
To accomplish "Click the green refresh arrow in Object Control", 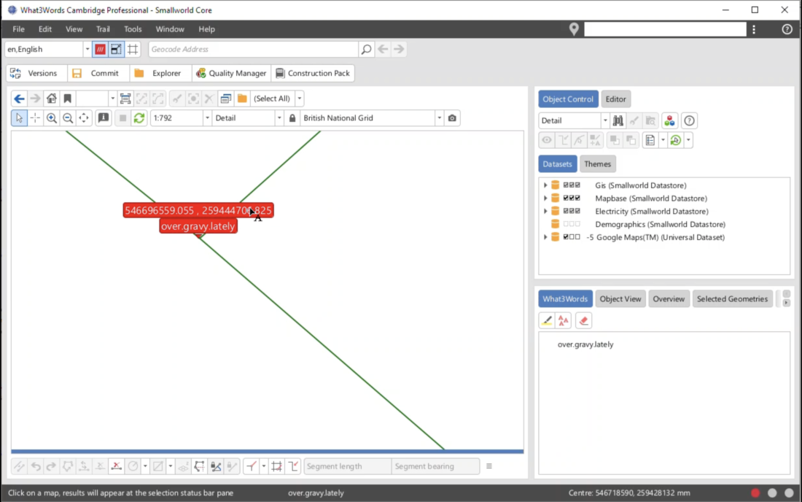I will [676, 140].
